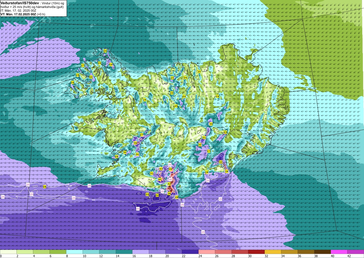Pick the 28–30 m/s red legend swatch
Image resolution: width=364 pixels, height=258 pixels.
(x=240, y=252)
